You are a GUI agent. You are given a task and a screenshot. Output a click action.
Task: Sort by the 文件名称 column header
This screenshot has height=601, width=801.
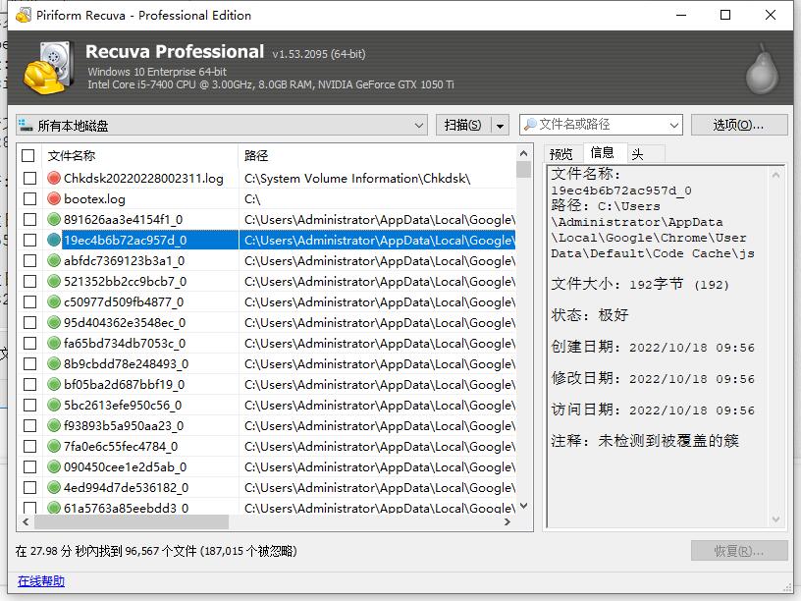(140, 155)
